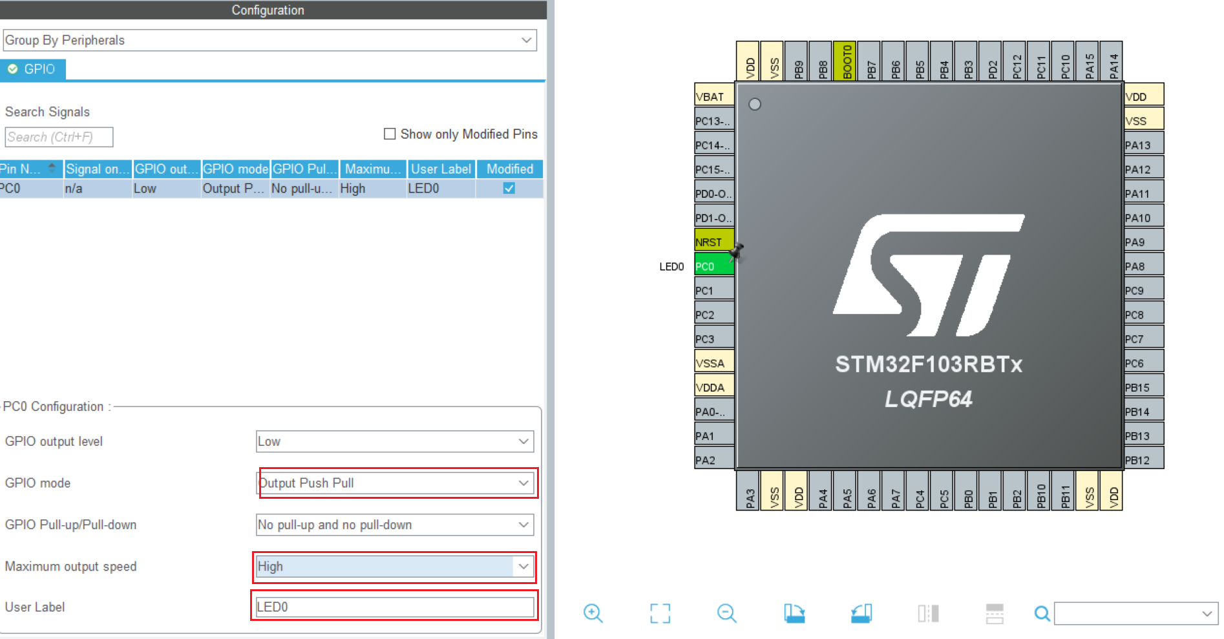This screenshot has height=639, width=1224.
Task: Click High cell in PC0 row
Action: (x=373, y=189)
